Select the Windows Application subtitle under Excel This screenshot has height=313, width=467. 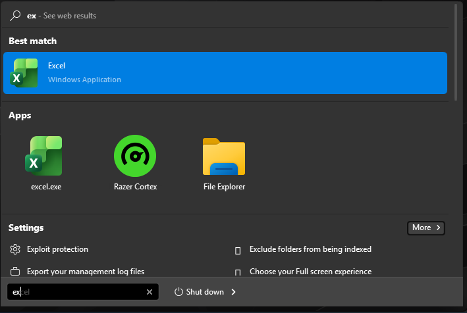(84, 80)
